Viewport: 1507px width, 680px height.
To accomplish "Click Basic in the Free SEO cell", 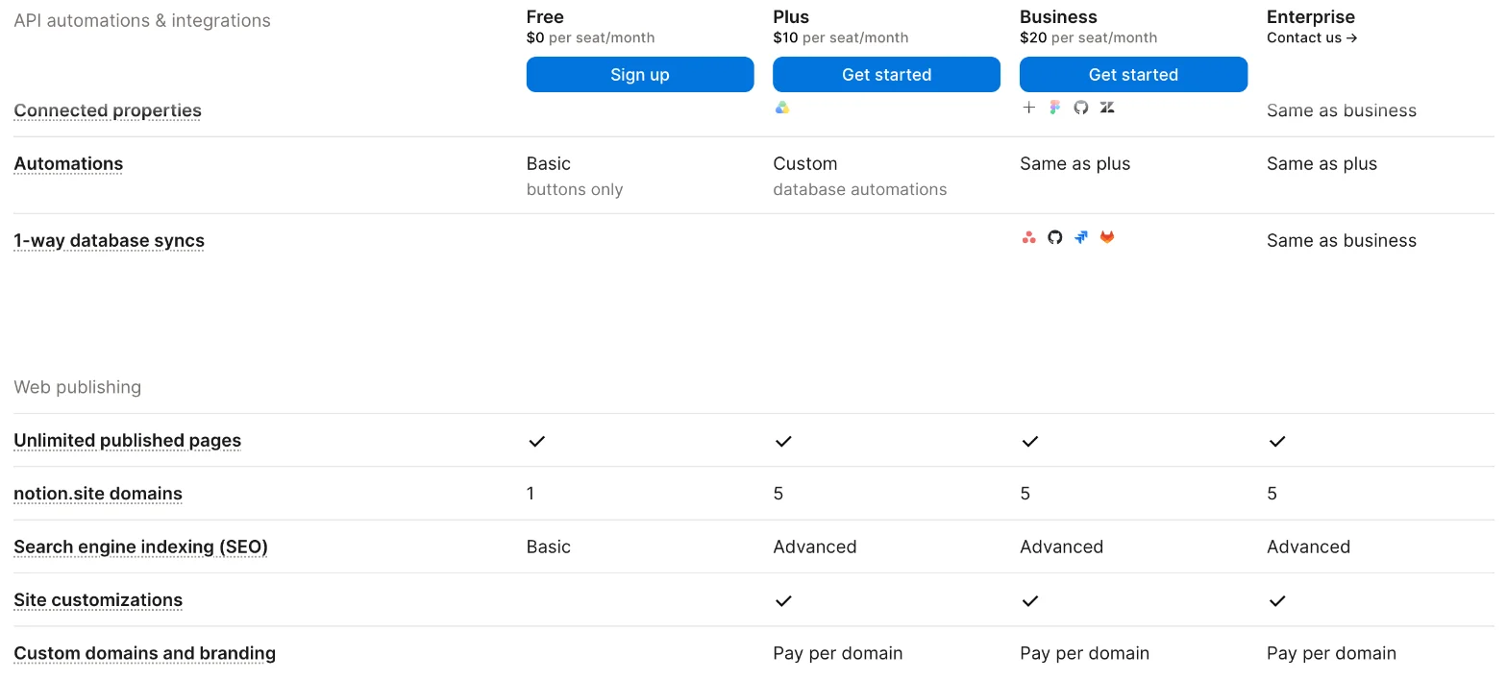I will [549, 546].
